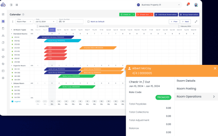This screenshot has height=136, width=218.
Task: Open the Business Property 01 dropdown
Action: [x=159, y=5]
